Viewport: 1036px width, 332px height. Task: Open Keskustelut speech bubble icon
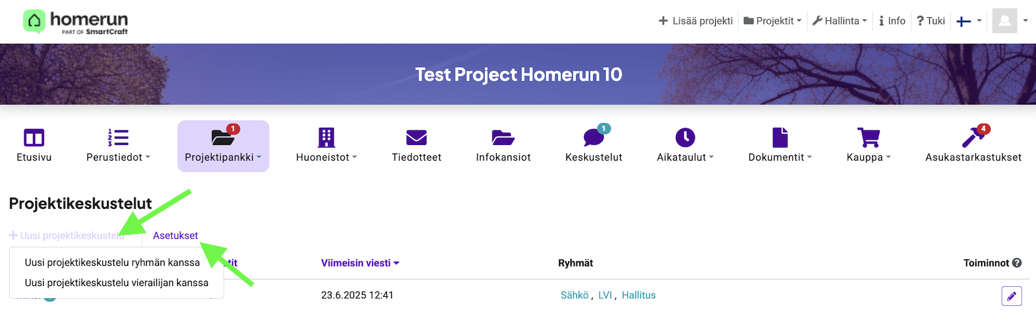pyautogui.click(x=594, y=138)
